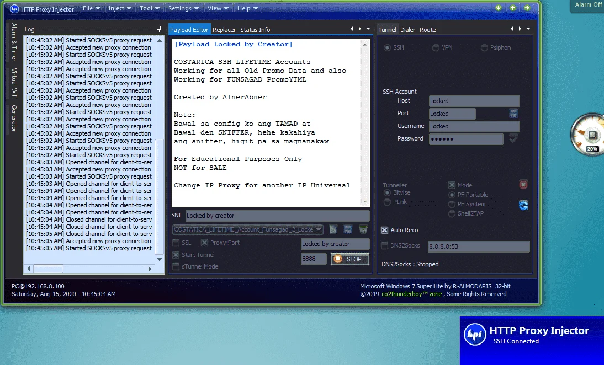Open the Alarm & Timer side panel

[14, 42]
